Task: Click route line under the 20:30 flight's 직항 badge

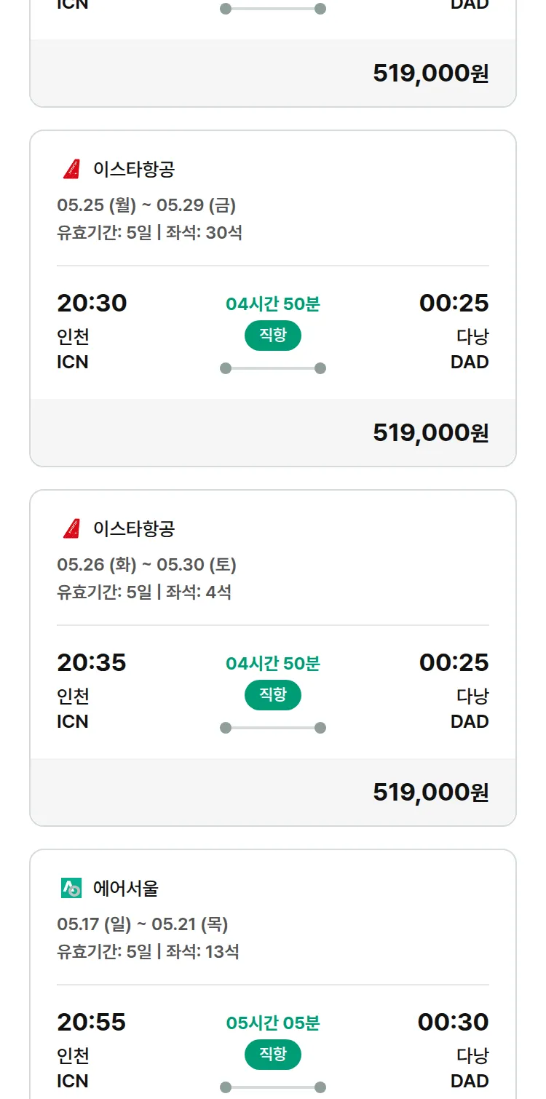Action: (x=272, y=368)
